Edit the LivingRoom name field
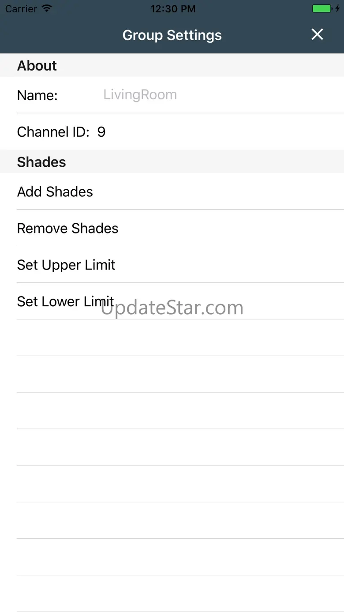344x612 pixels. tap(140, 94)
